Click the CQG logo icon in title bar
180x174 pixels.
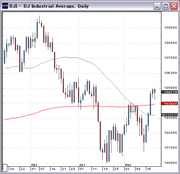(5, 6)
